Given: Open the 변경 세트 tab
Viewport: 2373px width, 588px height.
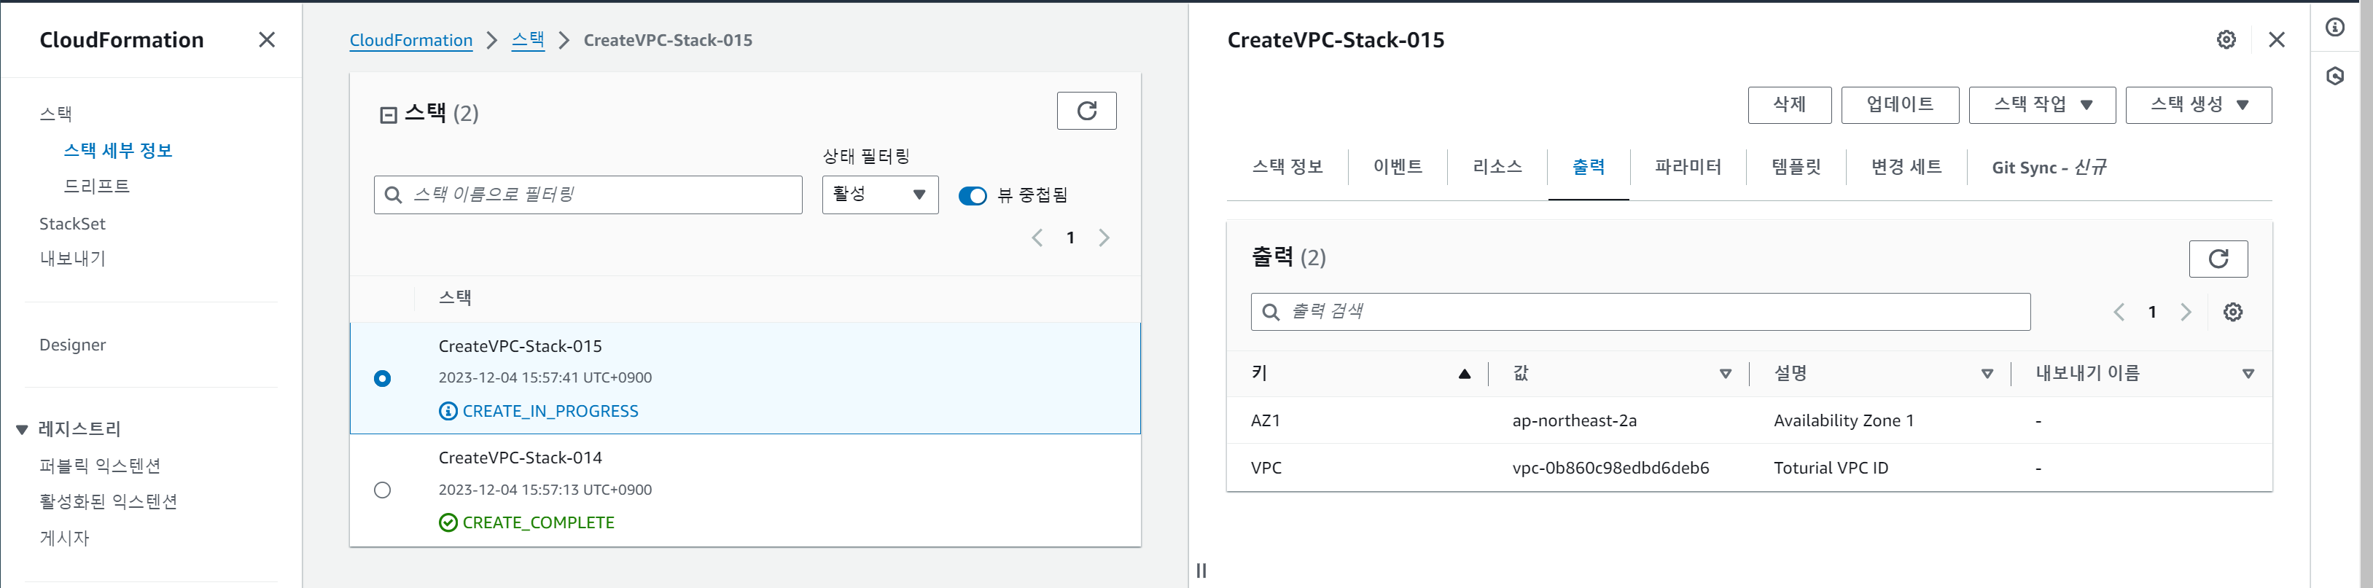Looking at the screenshot, I should pos(1906,167).
